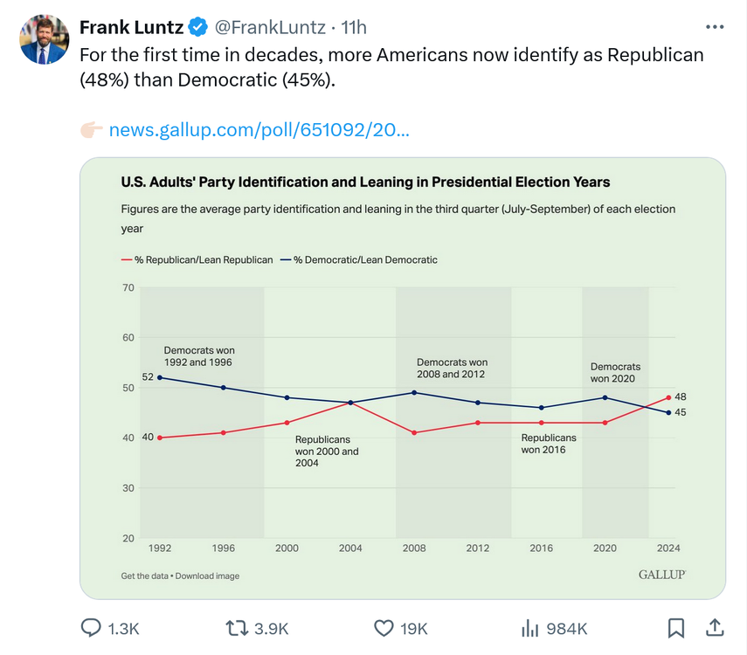Open Frank Luntz profile picture
The height and width of the screenshot is (655, 747).
pos(44,39)
